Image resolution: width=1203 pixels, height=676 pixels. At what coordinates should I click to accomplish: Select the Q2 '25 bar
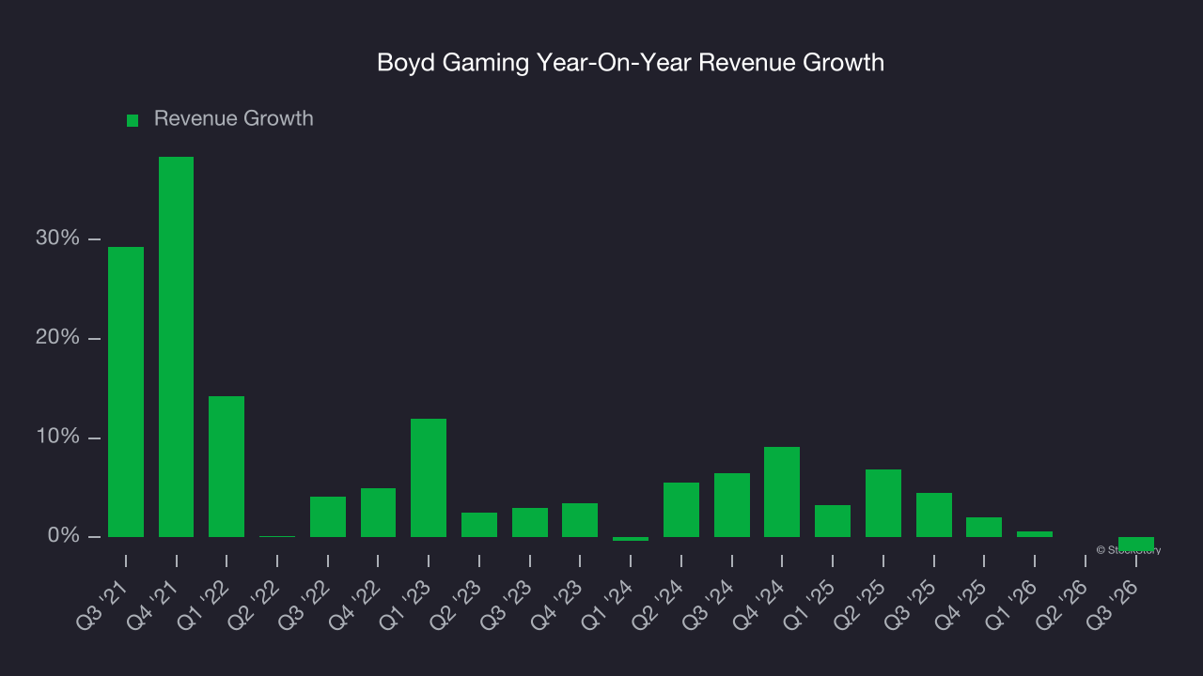[883, 503]
